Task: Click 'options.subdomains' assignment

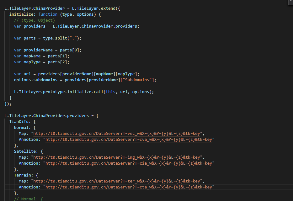Action: tap(36, 80)
